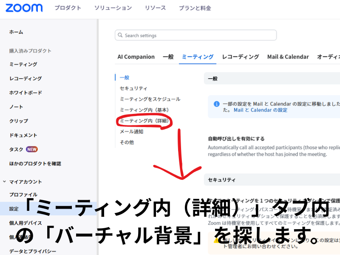The width and height of the screenshot is (340, 255).
Task: Jump to その他 section
Action: [127, 142]
